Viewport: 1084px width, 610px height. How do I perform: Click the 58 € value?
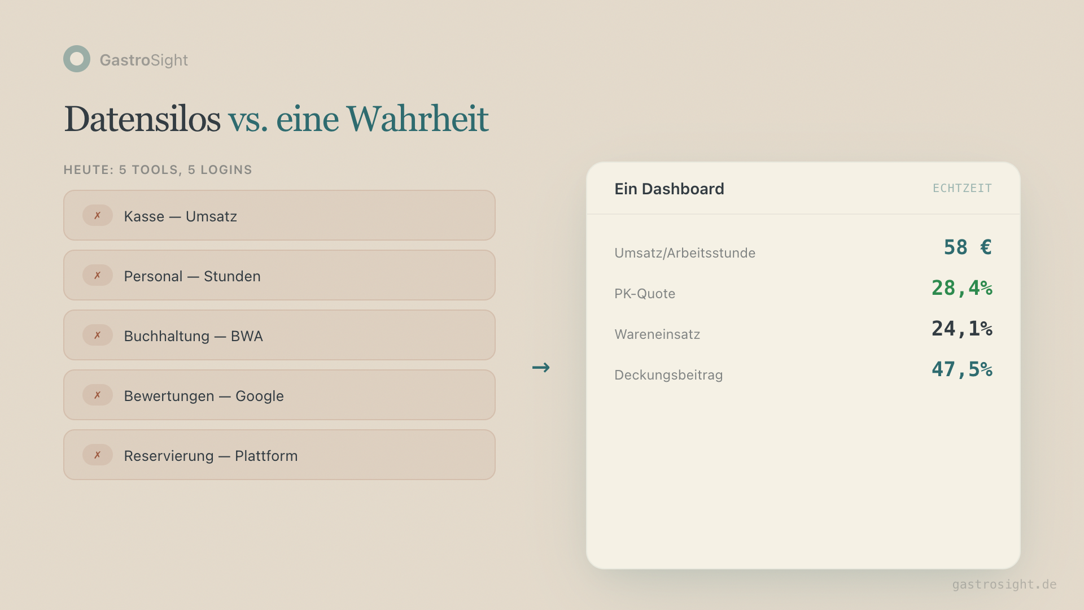pos(968,247)
